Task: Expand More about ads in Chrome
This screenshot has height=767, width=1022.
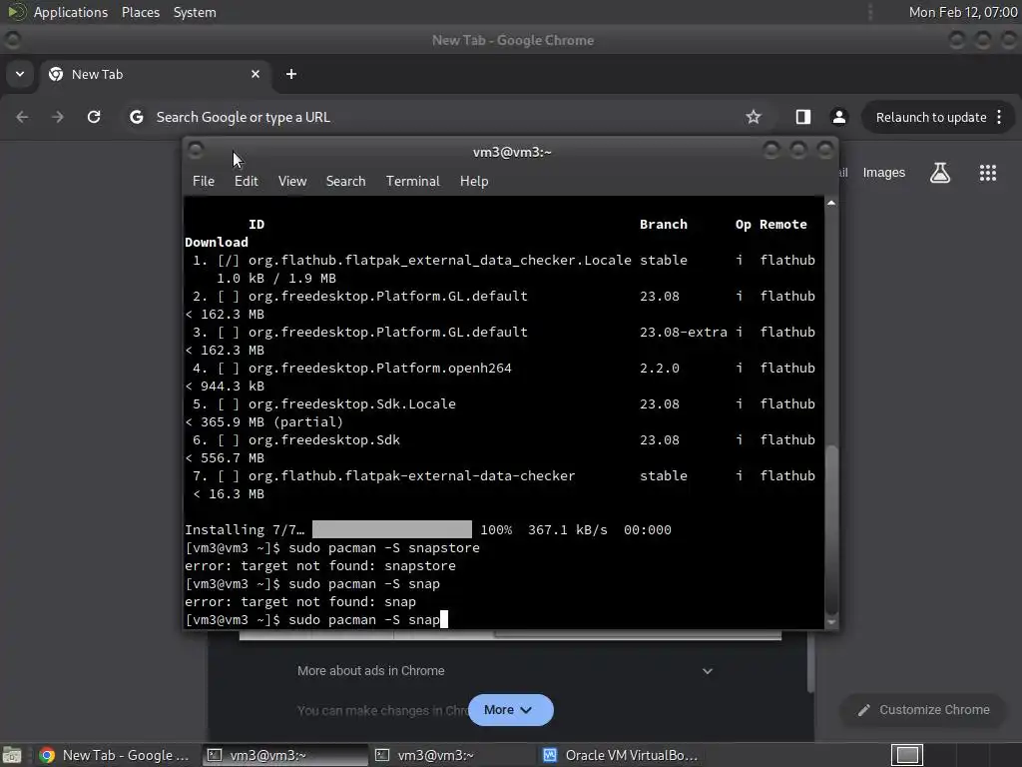Action: point(505,671)
